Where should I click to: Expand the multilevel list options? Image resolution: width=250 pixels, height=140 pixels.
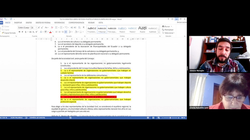[68, 28]
